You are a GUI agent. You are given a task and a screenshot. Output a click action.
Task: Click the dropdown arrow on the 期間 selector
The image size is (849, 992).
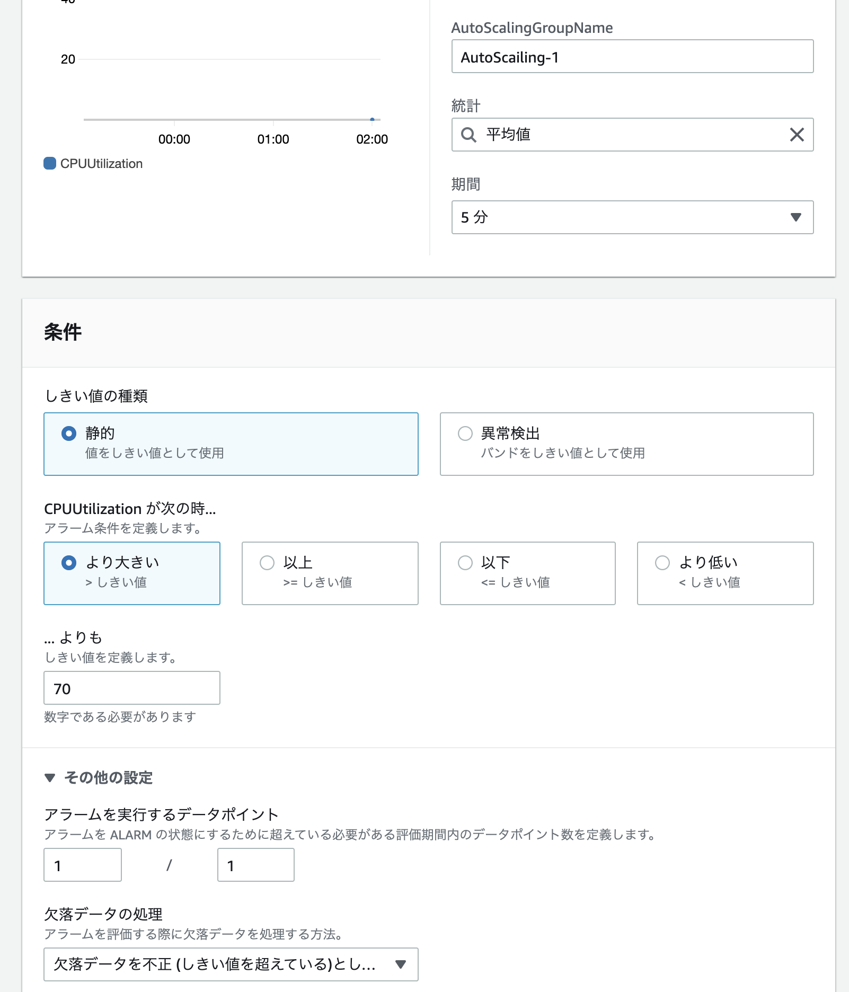click(x=794, y=217)
